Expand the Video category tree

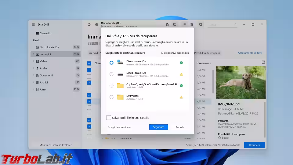(34, 61)
